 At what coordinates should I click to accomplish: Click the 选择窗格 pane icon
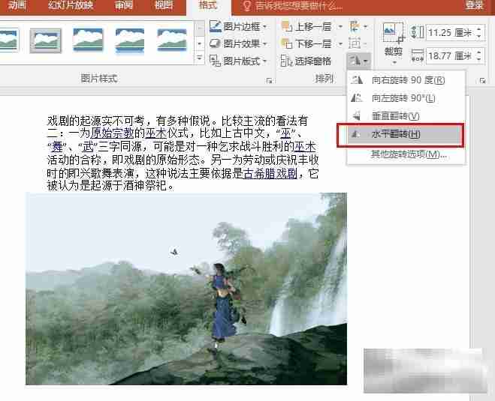tap(286, 61)
